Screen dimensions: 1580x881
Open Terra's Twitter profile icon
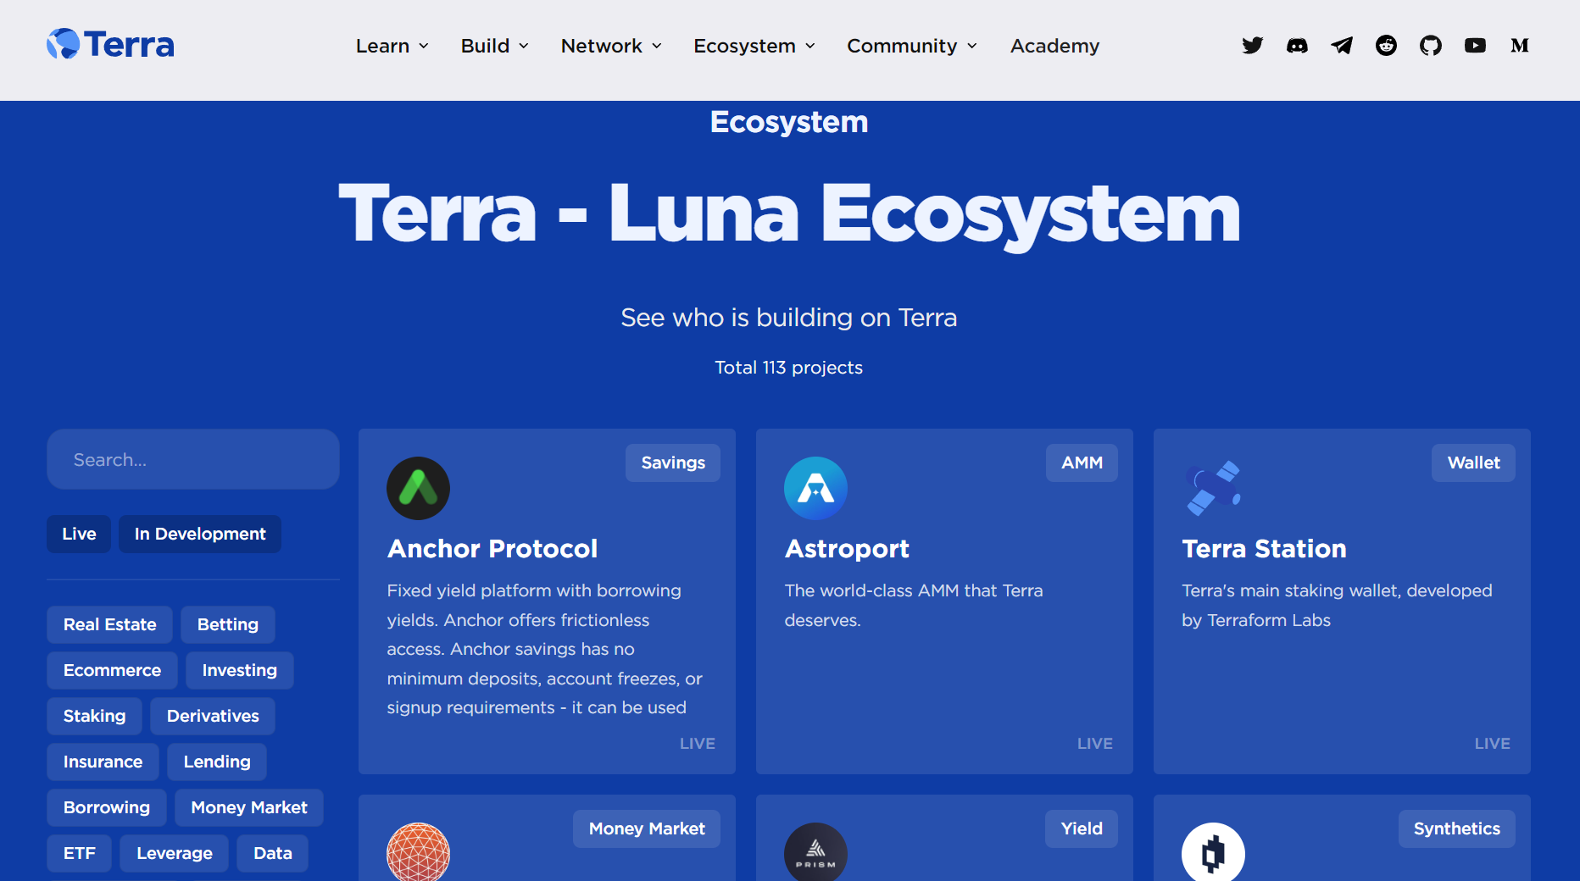1253,46
